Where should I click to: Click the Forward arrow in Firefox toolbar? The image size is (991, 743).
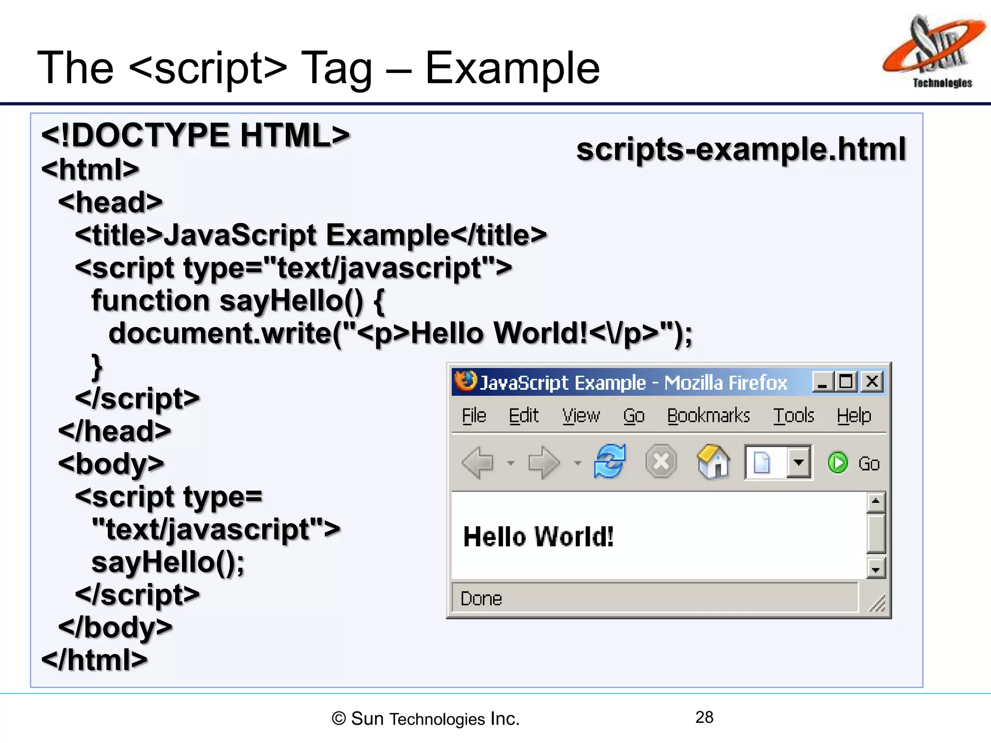click(x=544, y=463)
